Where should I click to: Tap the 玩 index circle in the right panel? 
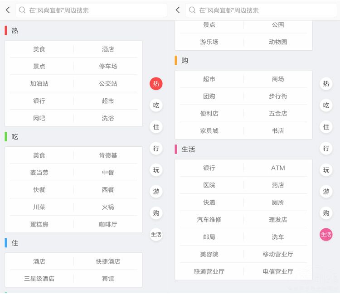(x=326, y=170)
